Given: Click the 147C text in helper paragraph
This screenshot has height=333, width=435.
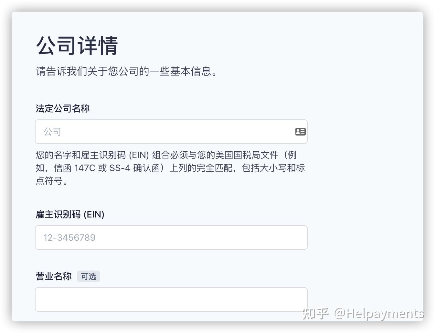Looking at the screenshot, I should pyautogui.click(x=85, y=168).
